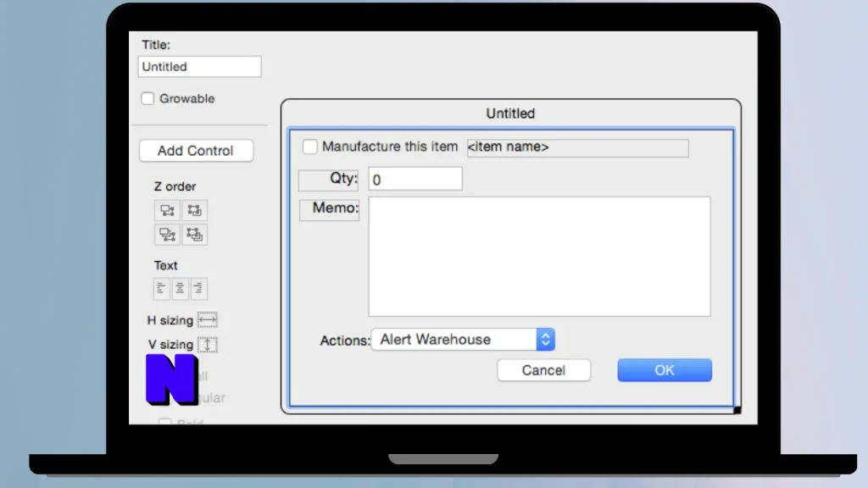
Task: Toggle the V sizing arrow icon
Action: click(207, 344)
